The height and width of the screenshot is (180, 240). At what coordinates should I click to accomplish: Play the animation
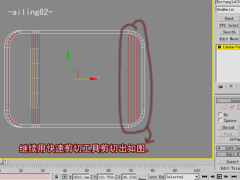coord(219,176)
